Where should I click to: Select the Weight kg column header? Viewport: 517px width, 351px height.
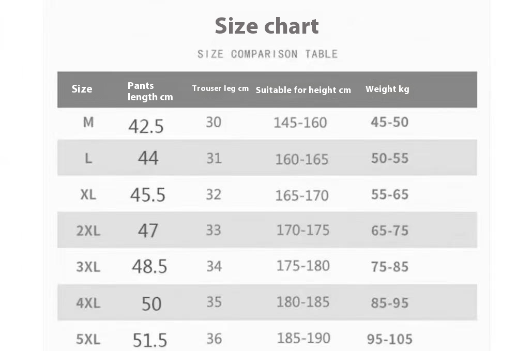click(x=387, y=89)
